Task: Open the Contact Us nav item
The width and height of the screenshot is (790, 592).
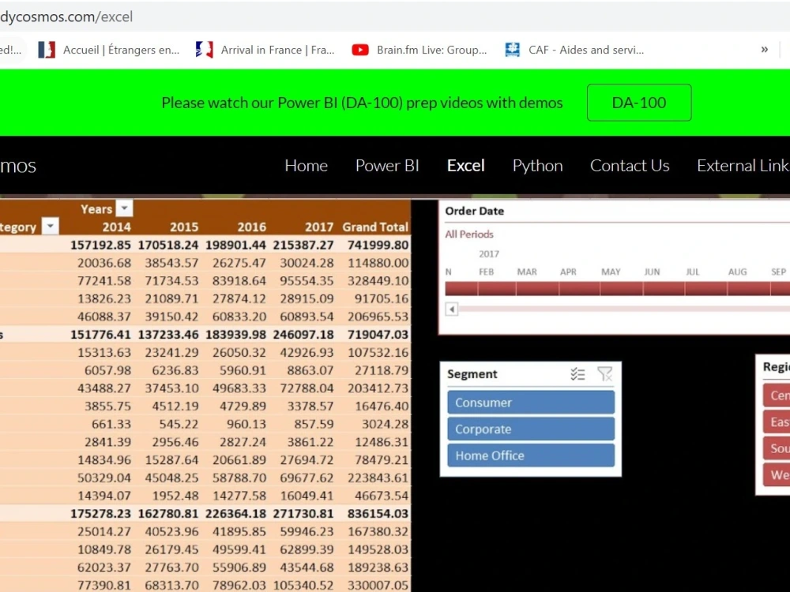Action: [x=630, y=166]
